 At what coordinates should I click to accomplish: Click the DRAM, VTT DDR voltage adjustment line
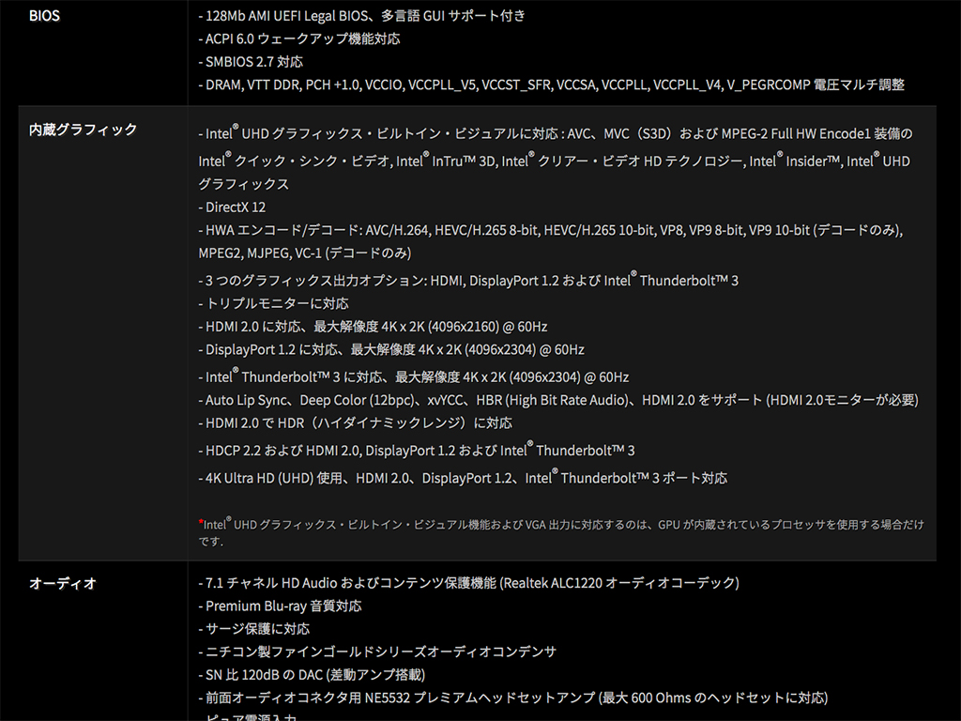click(x=552, y=84)
